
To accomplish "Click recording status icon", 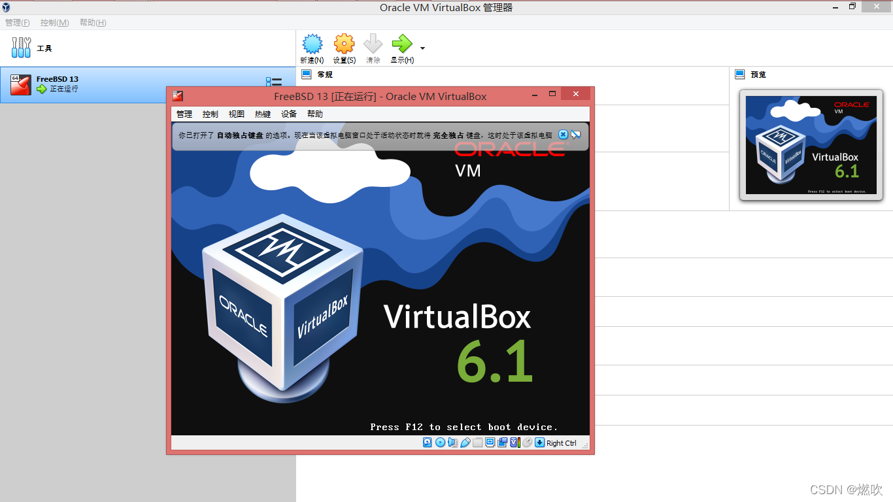I will (502, 443).
